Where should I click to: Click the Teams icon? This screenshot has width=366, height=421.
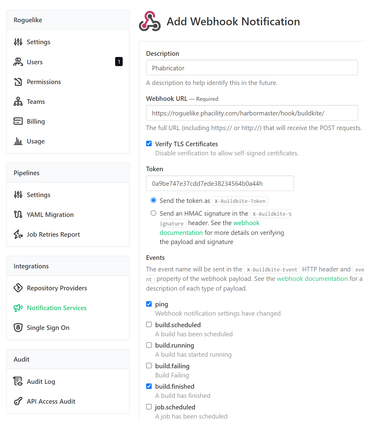click(x=18, y=101)
